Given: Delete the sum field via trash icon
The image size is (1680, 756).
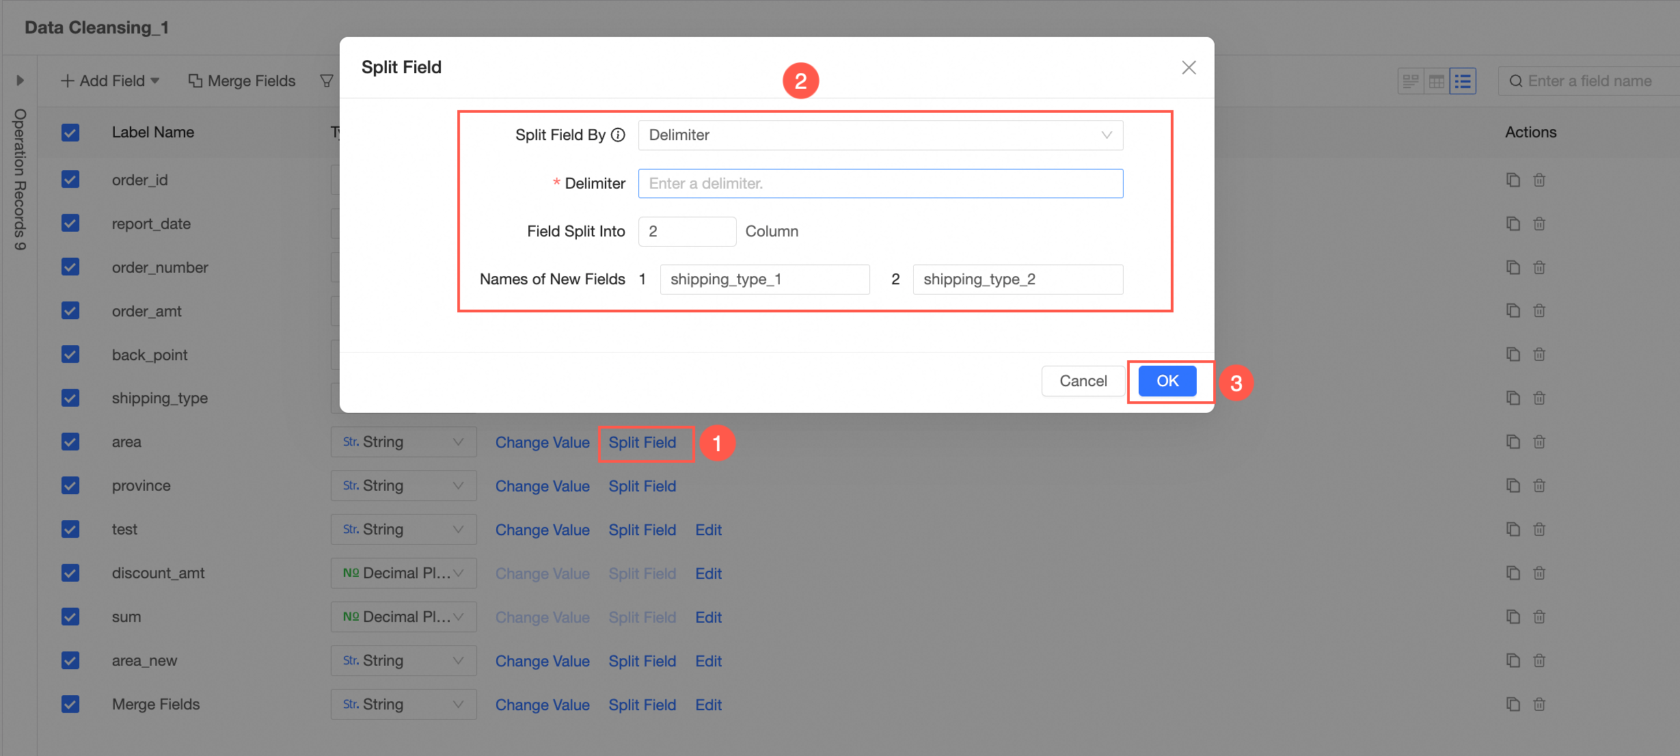Looking at the screenshot, I should tap(1539, 617).
